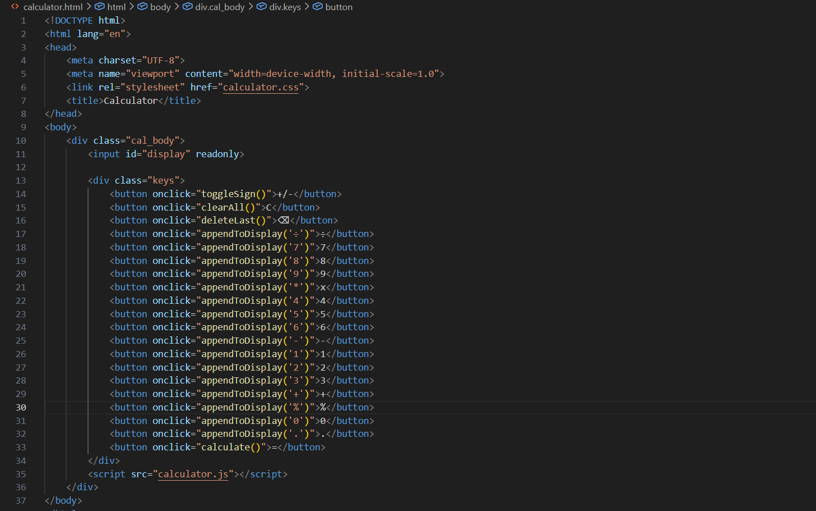816x511 pixels.
Task: Click the closing </head> tag
Action: [64, 113]
